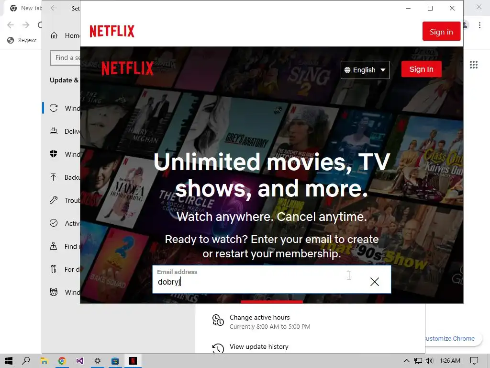
Task: Select Backup arrow icon in Settings sidebar
Action: click(x=54, y=177)
